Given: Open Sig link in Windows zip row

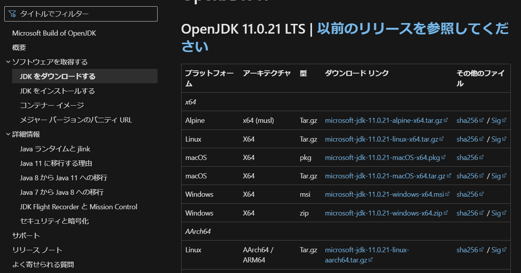Looking at the screenshot, I should [496, 213].
